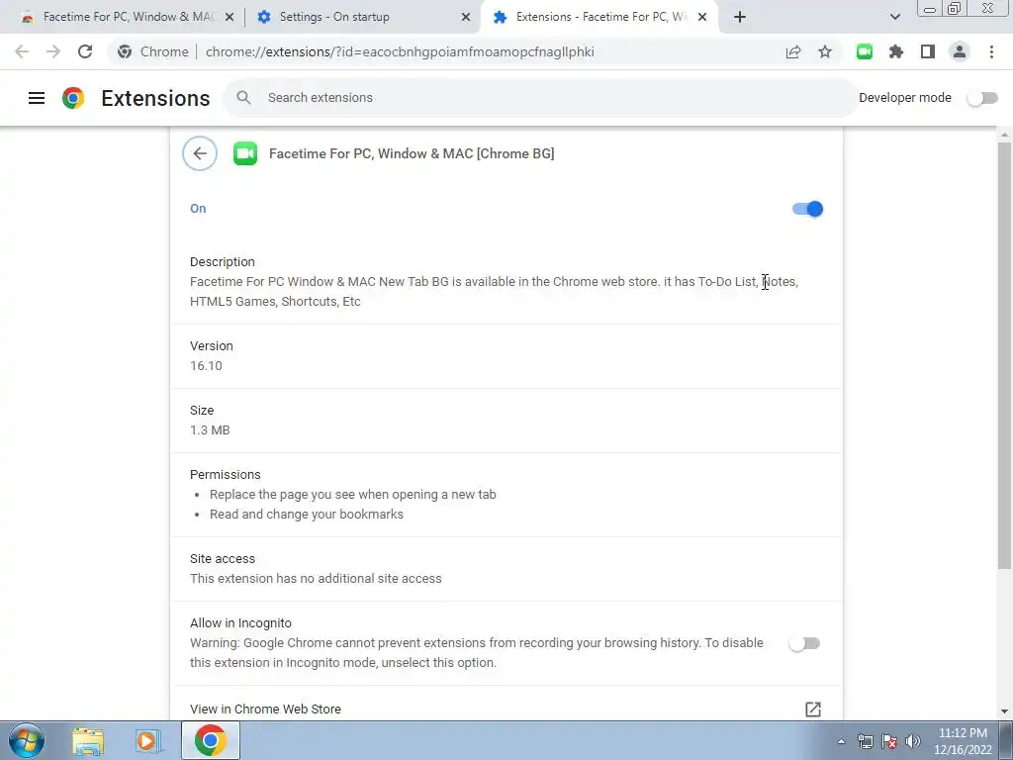Close the first Facetime For PC tab
1013x760 pixels.
coord(230,17)
